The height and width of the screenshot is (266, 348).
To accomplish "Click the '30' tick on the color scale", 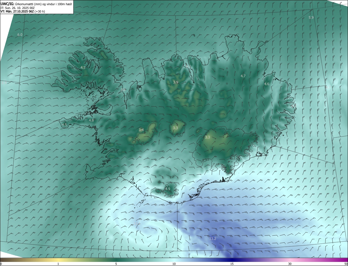I will [x=290, y=264].
